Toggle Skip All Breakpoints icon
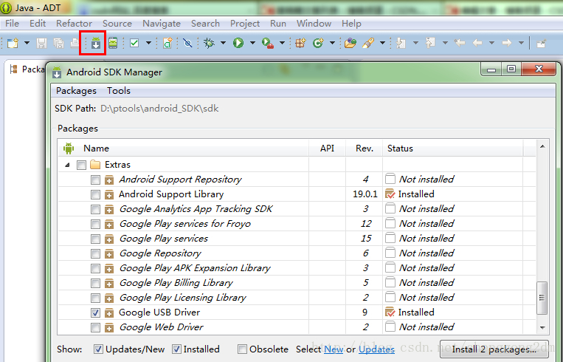The height and width of the screenshot is (362, 563). [187, 43]
